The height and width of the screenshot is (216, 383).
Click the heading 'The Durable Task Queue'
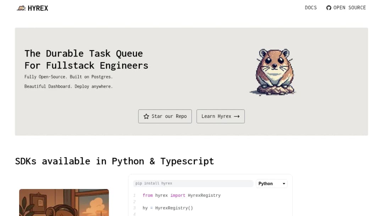[84, 53]
